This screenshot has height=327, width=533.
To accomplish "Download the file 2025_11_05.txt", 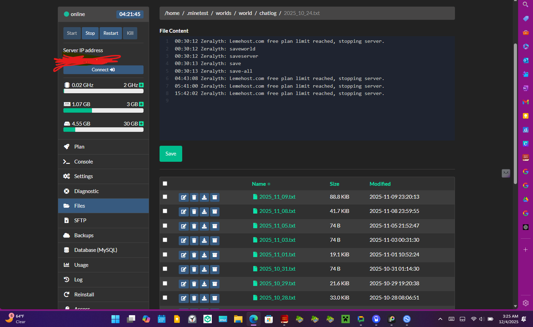I will pos(204,226).
